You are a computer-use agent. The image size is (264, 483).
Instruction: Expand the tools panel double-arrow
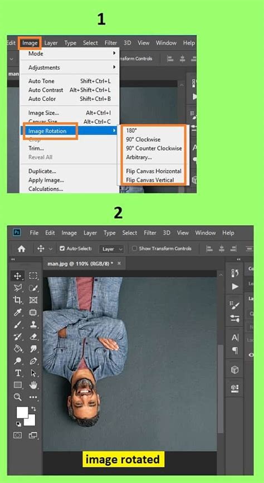pyautogui.click(x=13, y=260)
